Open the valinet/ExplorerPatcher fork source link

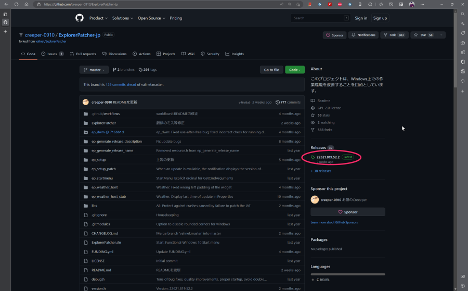(51, 42)
